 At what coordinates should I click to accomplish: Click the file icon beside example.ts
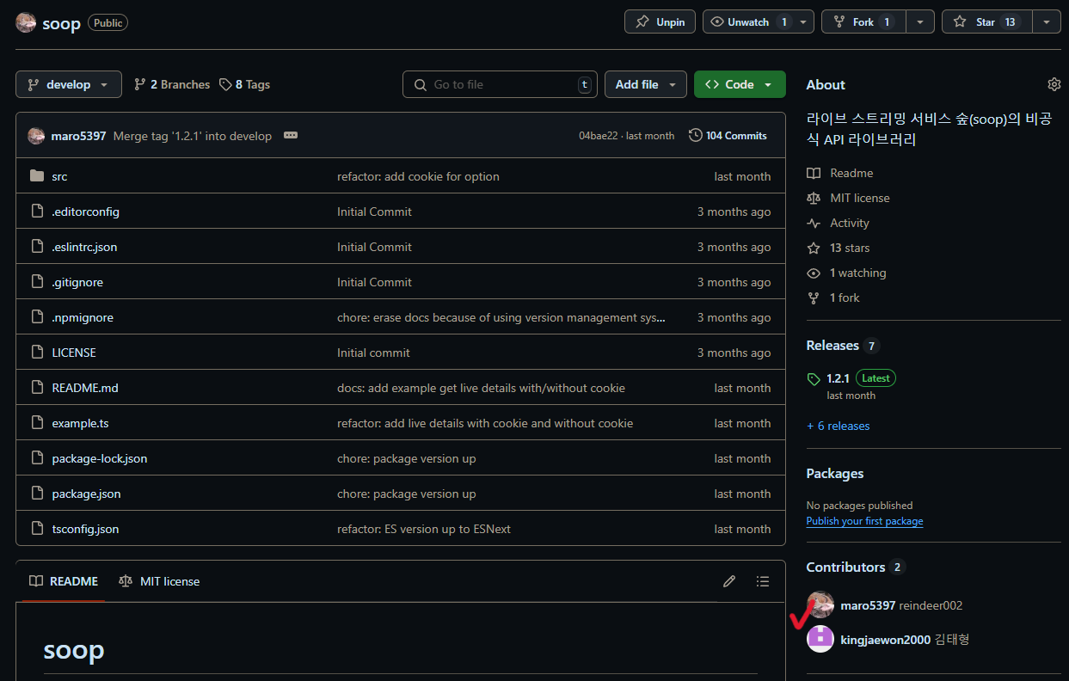(36, 423)
